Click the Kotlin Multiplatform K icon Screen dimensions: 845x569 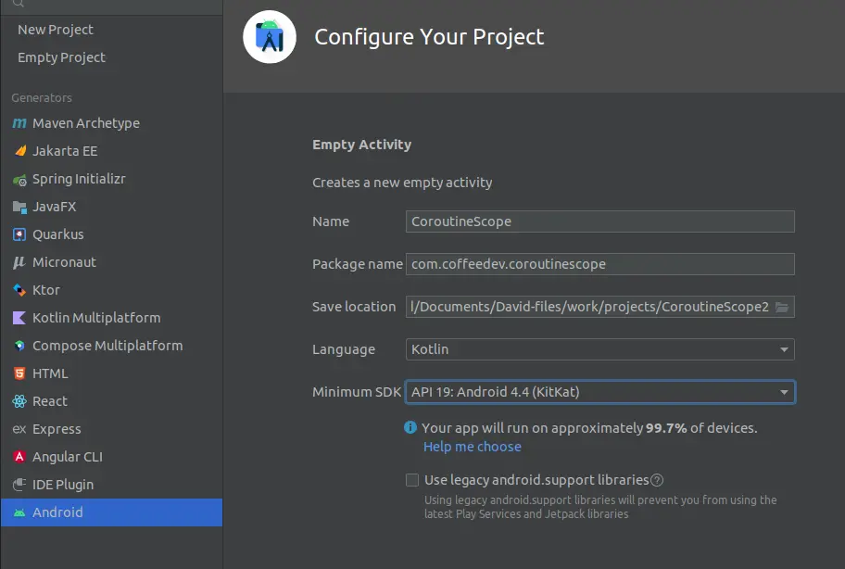[19, 318]
